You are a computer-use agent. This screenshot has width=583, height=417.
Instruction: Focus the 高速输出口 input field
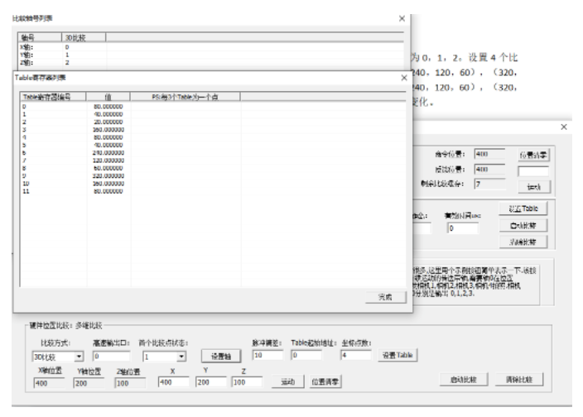pos(111,356)
